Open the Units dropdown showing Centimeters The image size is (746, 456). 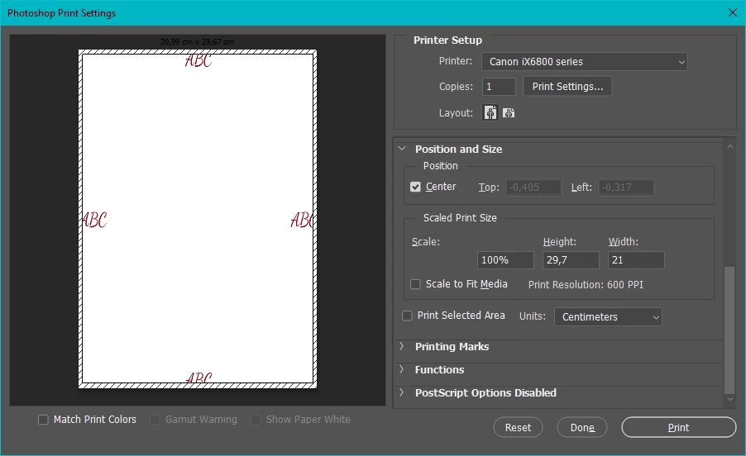coord(608,317)
